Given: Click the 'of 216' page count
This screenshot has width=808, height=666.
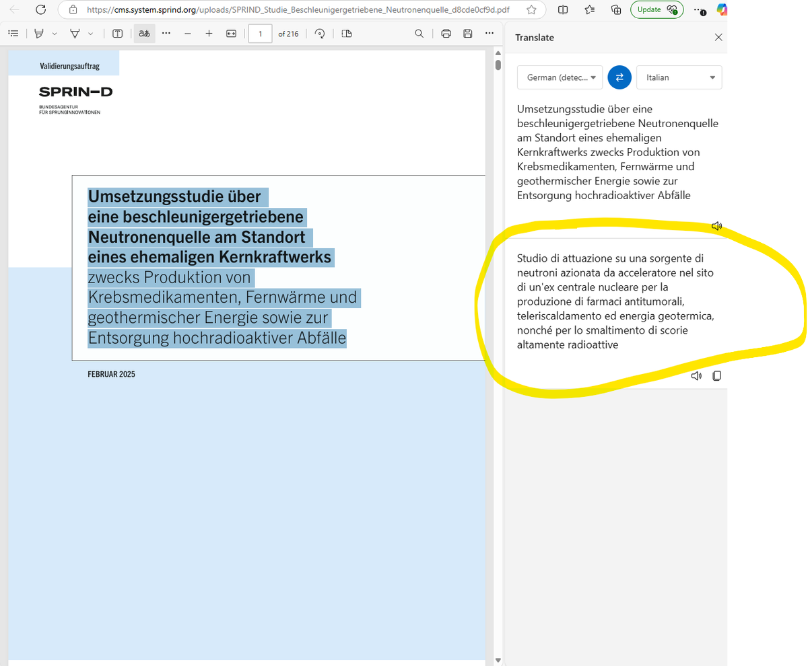Looking at the screenshot, I should pos(288,34).
